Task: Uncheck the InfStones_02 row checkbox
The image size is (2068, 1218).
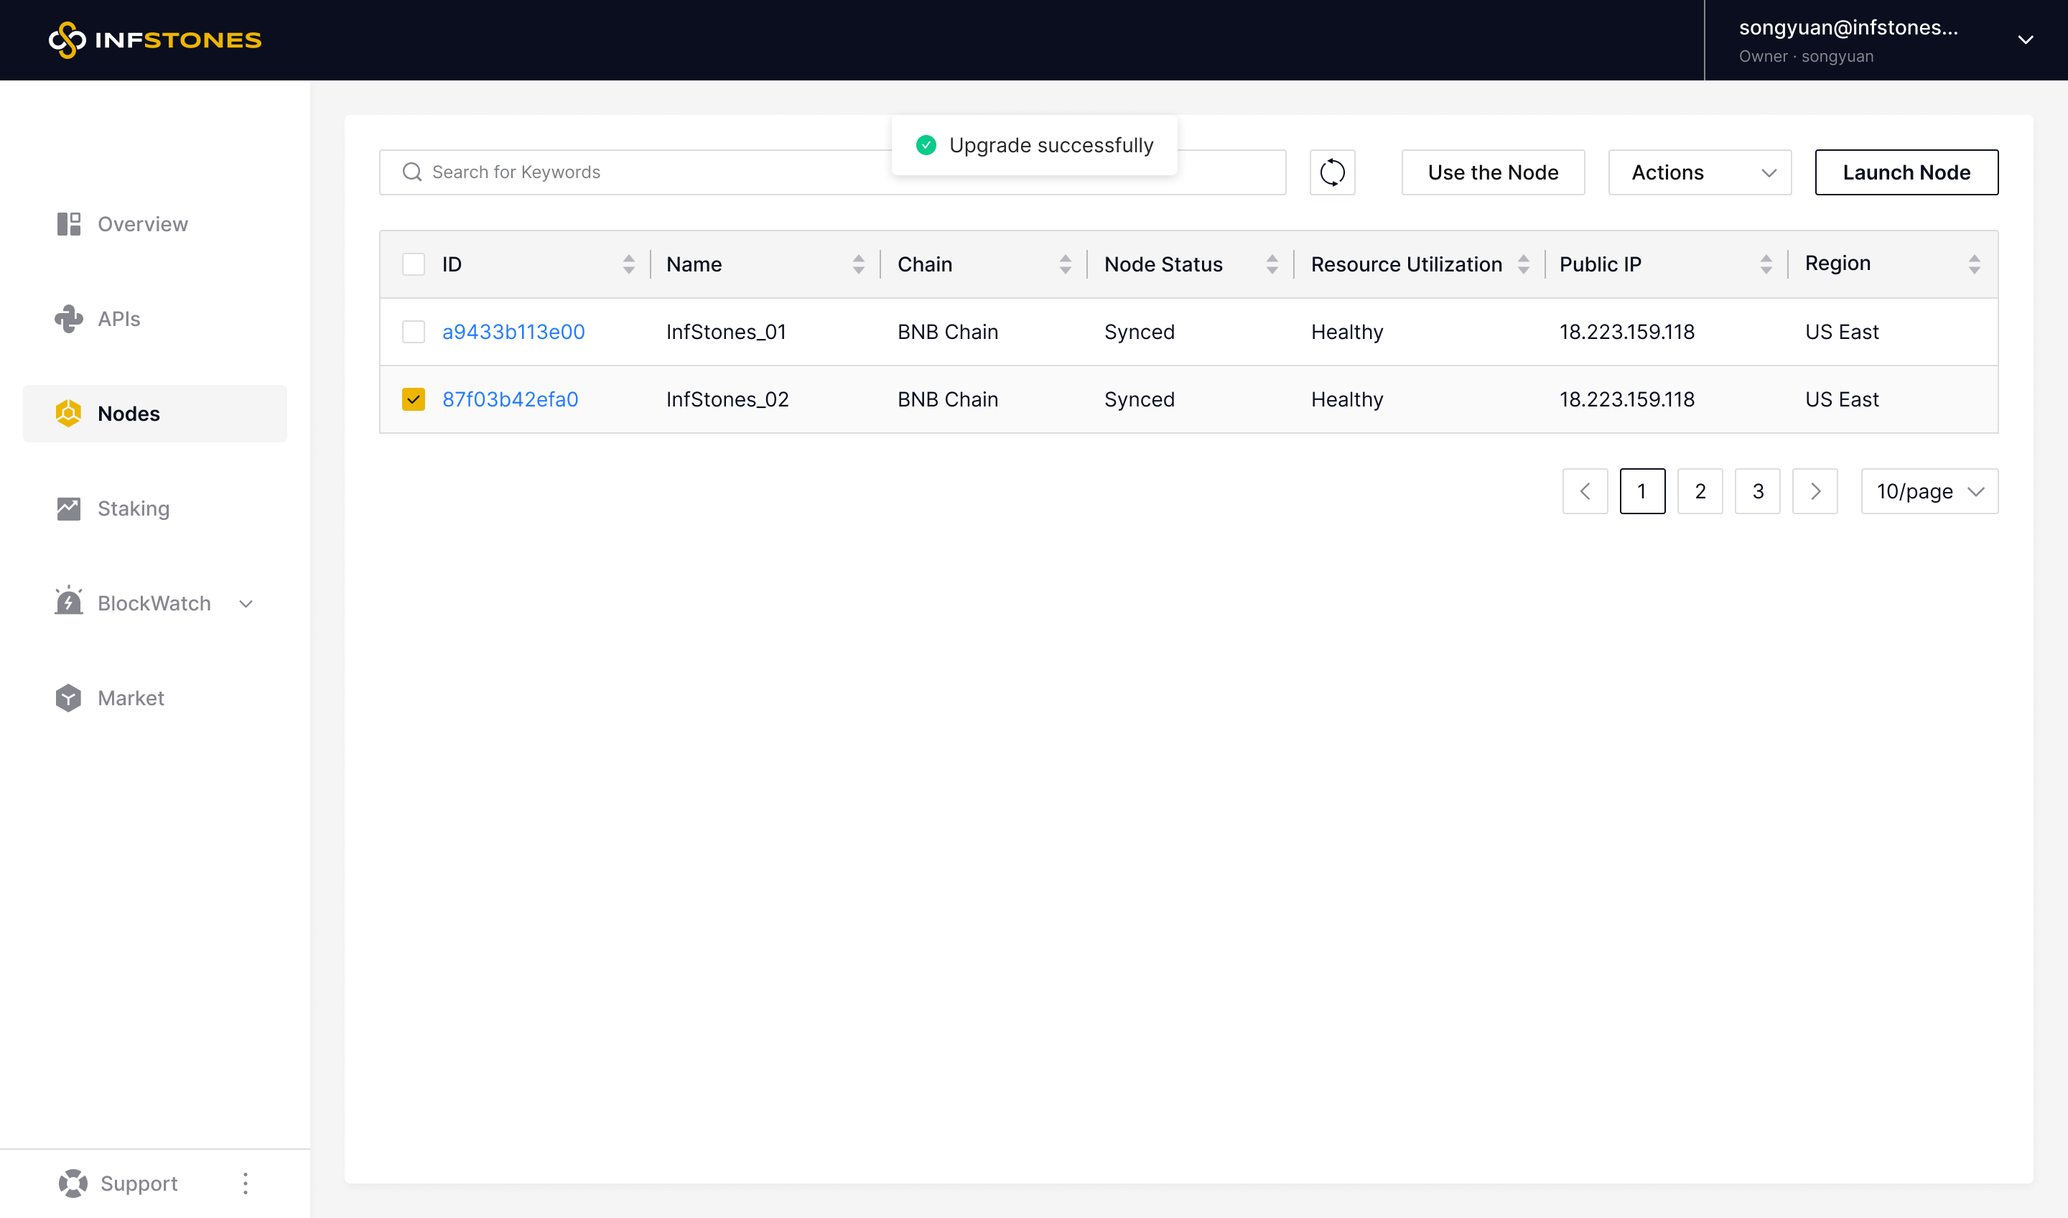Action: coord(414,399)
